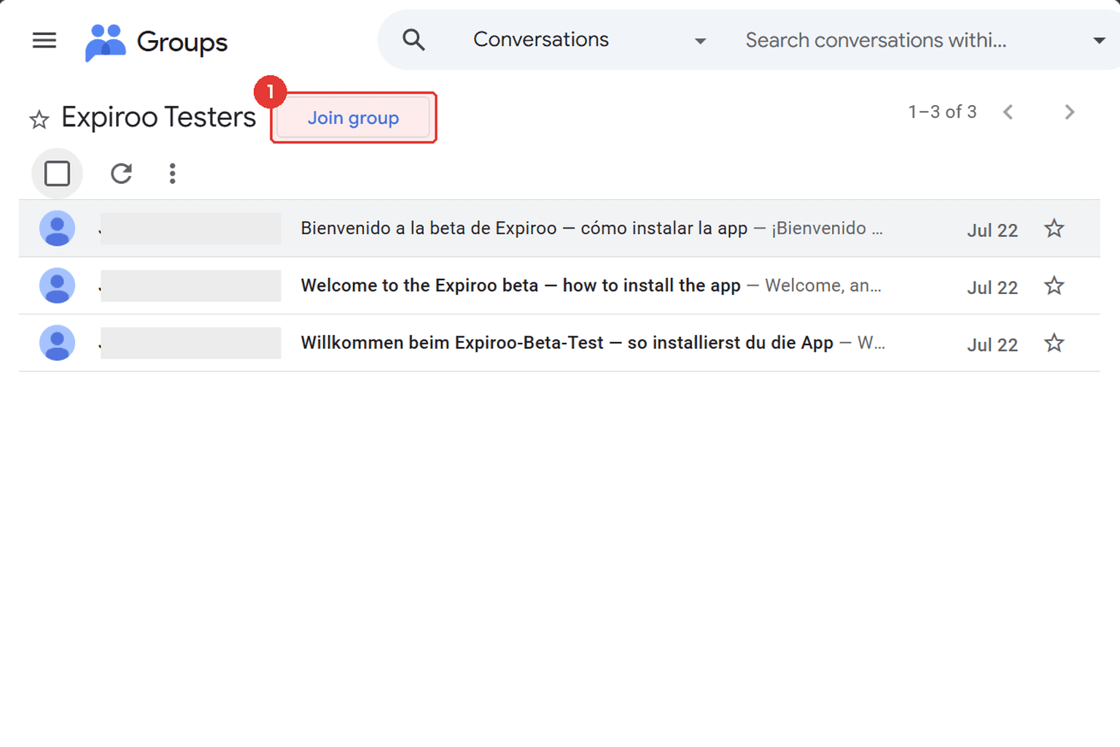Click the Expiroo Testers group title

(158, 117)
